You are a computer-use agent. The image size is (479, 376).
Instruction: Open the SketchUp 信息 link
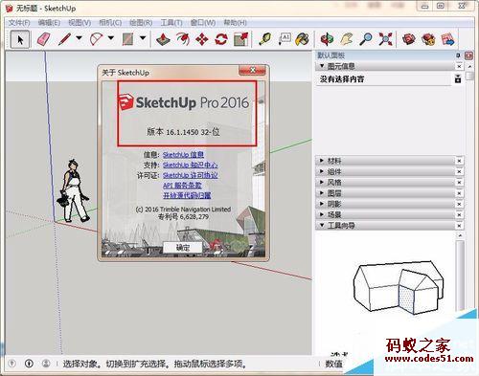(x=183, y=155)
